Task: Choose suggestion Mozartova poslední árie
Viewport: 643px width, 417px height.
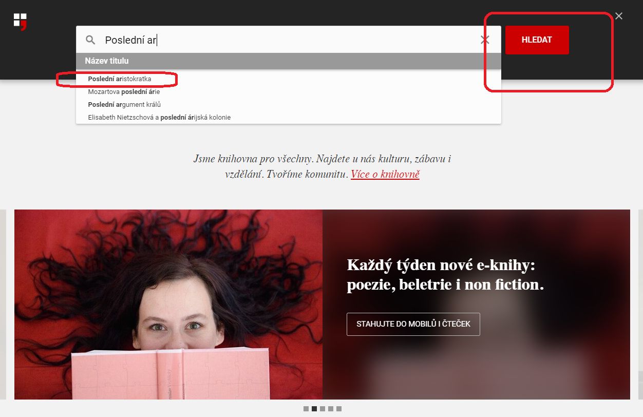Action: [x=124, y=92]
